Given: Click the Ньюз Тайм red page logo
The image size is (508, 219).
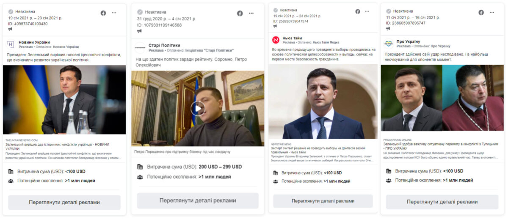Looking at the screenshot, I should [x=276, y=40].
